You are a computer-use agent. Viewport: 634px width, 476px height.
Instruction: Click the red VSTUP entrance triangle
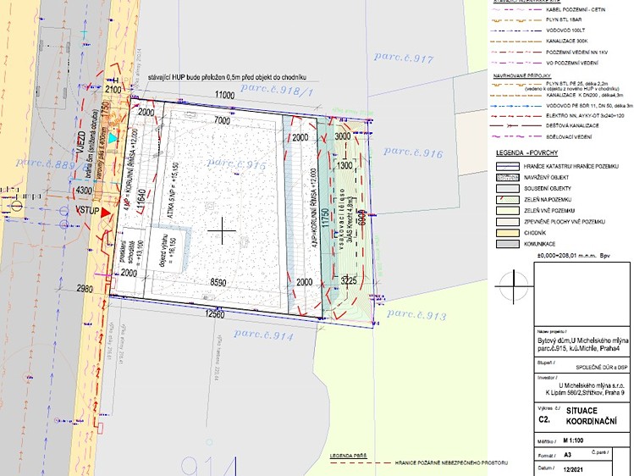106,212
